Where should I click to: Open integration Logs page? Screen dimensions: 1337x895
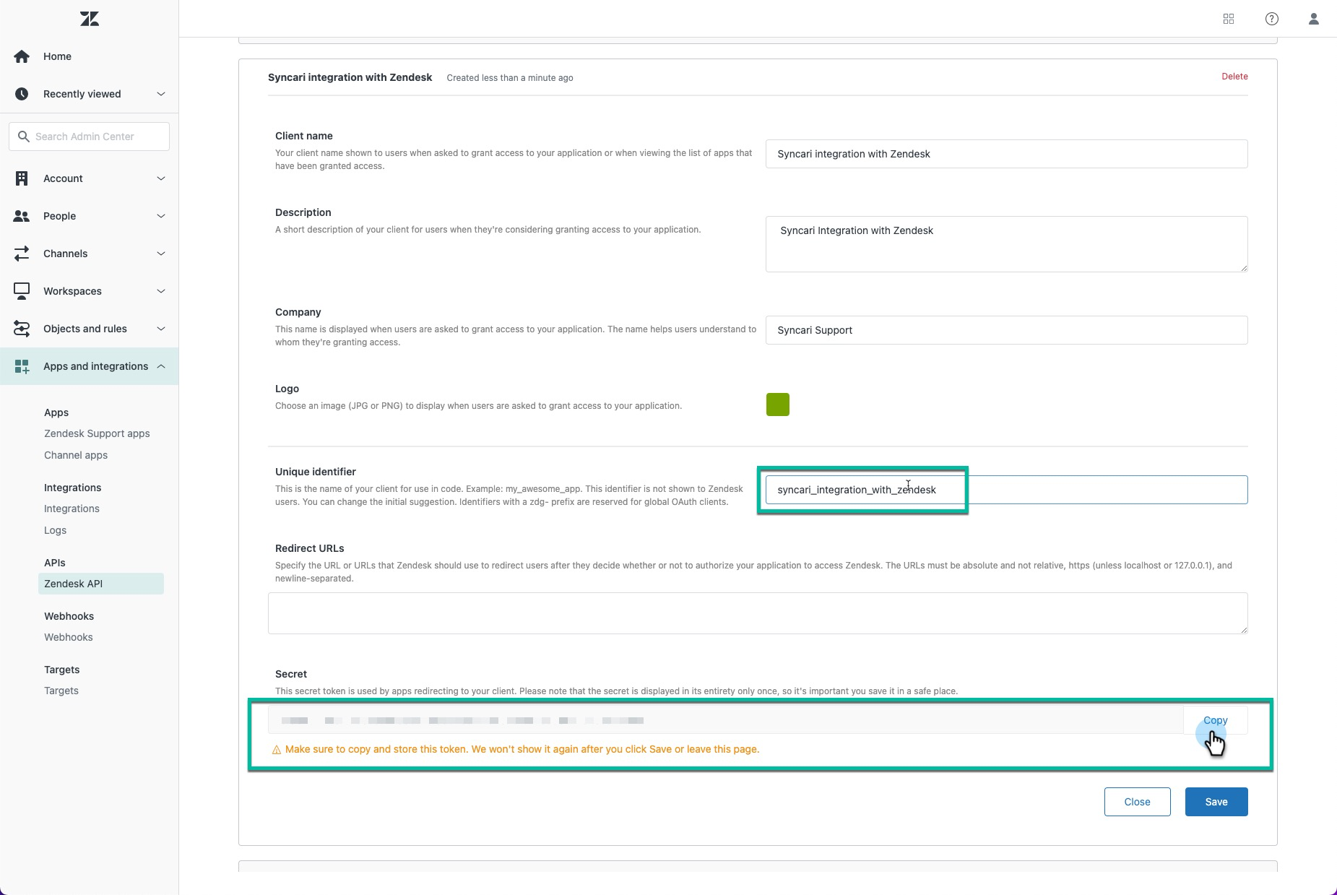tap(55, 530)
